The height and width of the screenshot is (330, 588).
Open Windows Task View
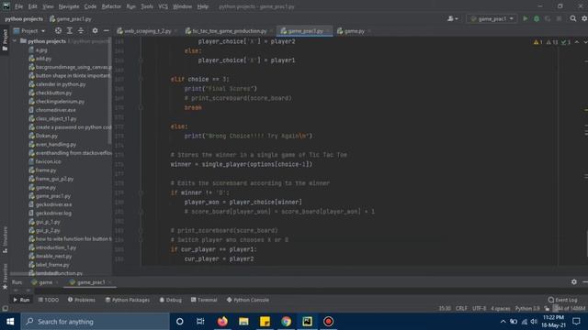click(200, 322)
